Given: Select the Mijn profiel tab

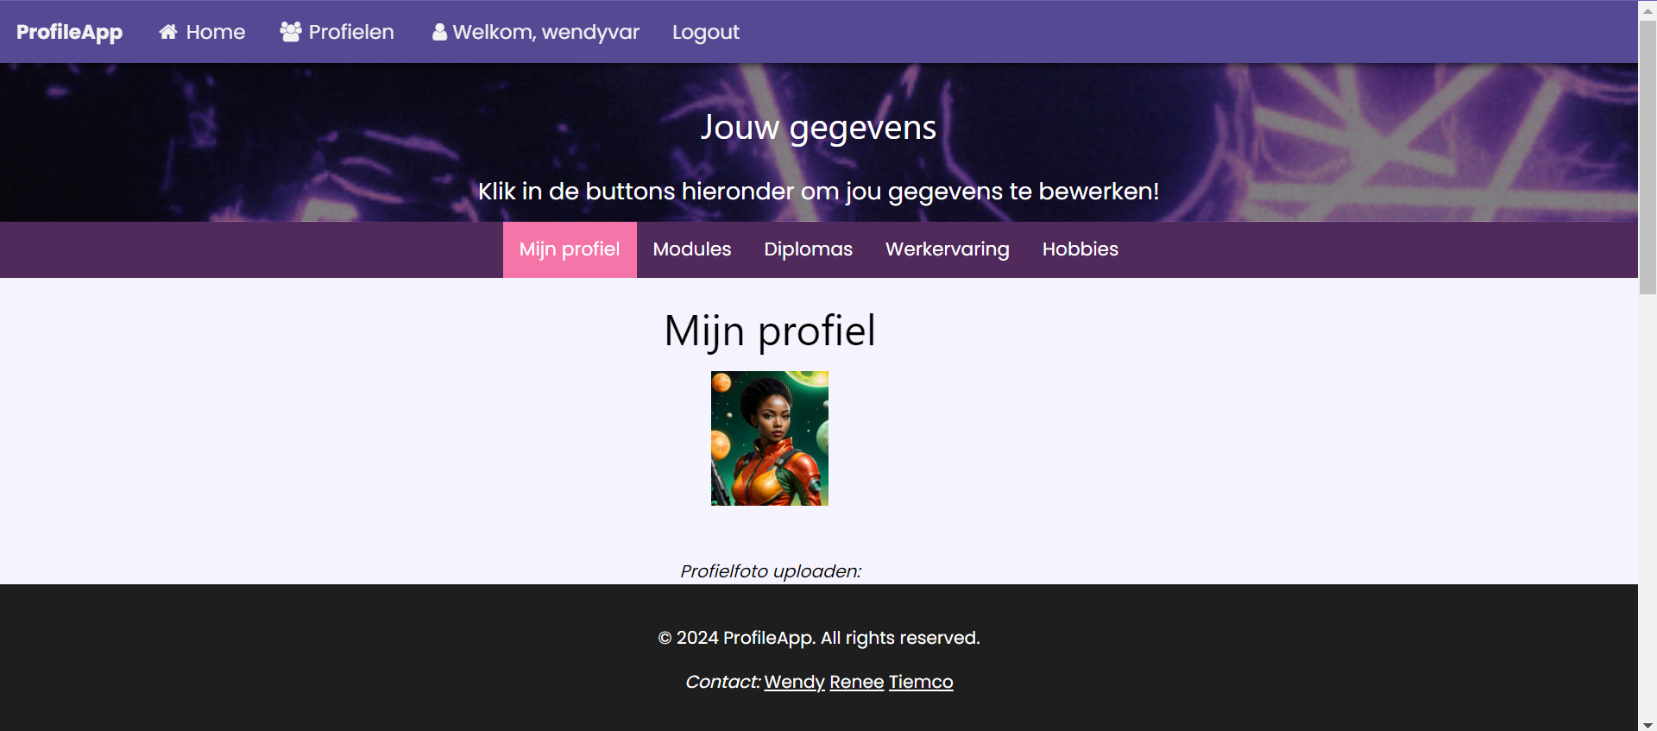Looking at the screenshot, I should 570,249.
